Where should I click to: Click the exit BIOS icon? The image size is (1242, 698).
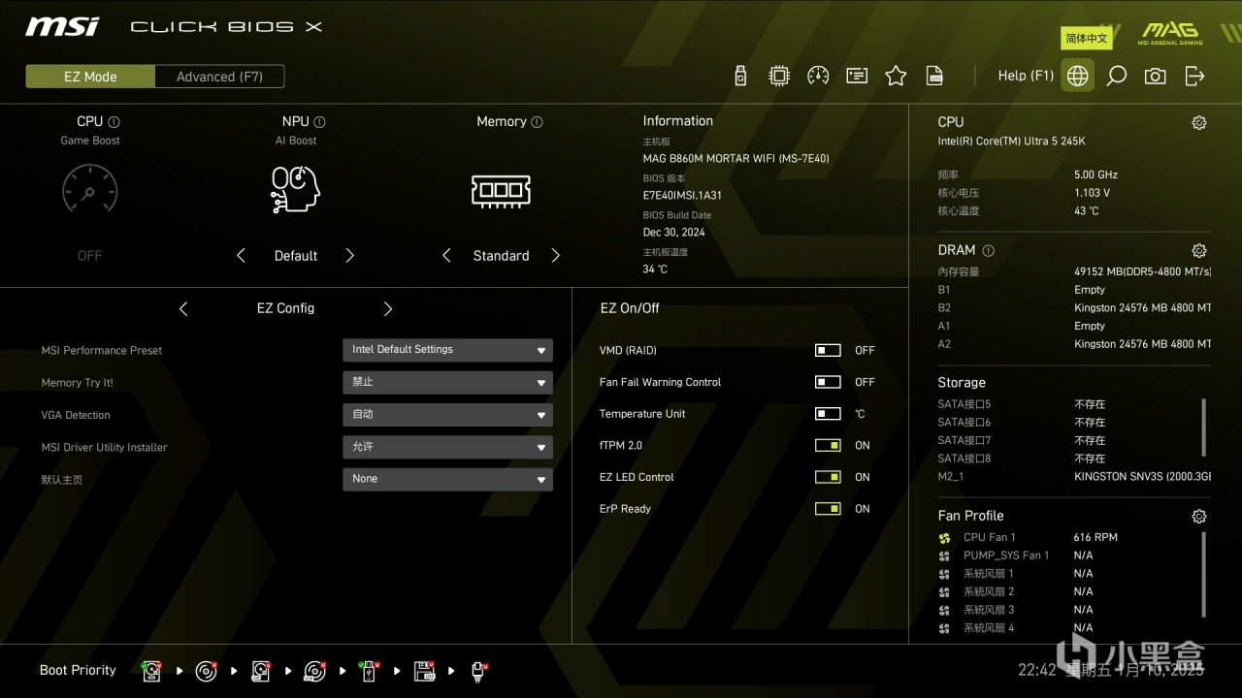click(1194, 76)
